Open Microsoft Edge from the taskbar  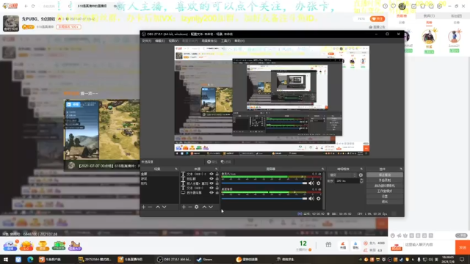click(x=30, y=260)
